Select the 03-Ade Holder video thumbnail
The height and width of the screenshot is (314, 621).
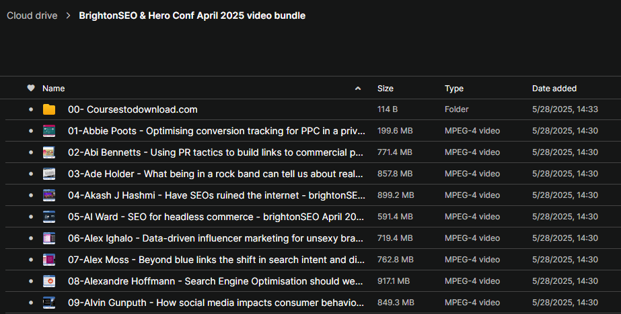point(49,174)
